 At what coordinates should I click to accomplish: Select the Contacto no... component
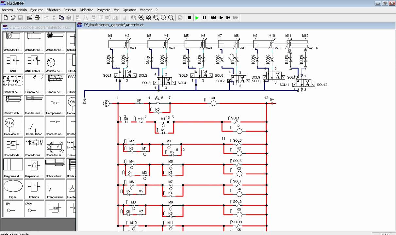pyautogui.click(x=55, y=126)
